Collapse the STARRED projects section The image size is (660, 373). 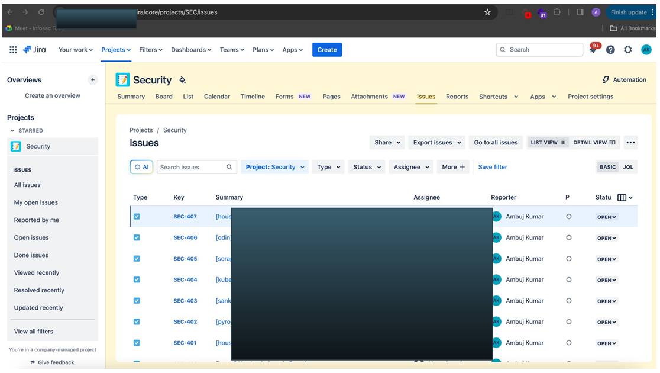tap(12, 131)
